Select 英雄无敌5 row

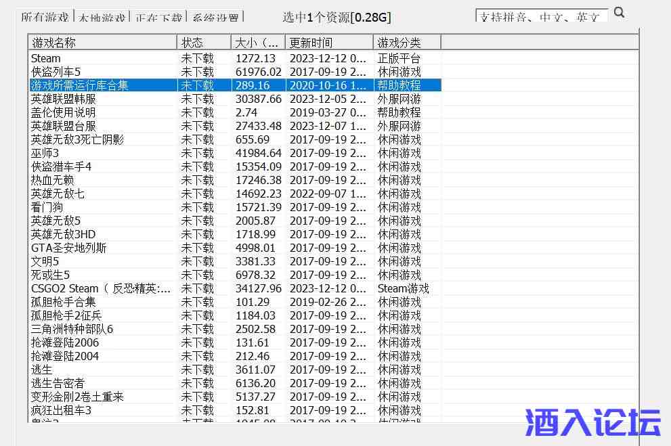(x=234, y=221)
